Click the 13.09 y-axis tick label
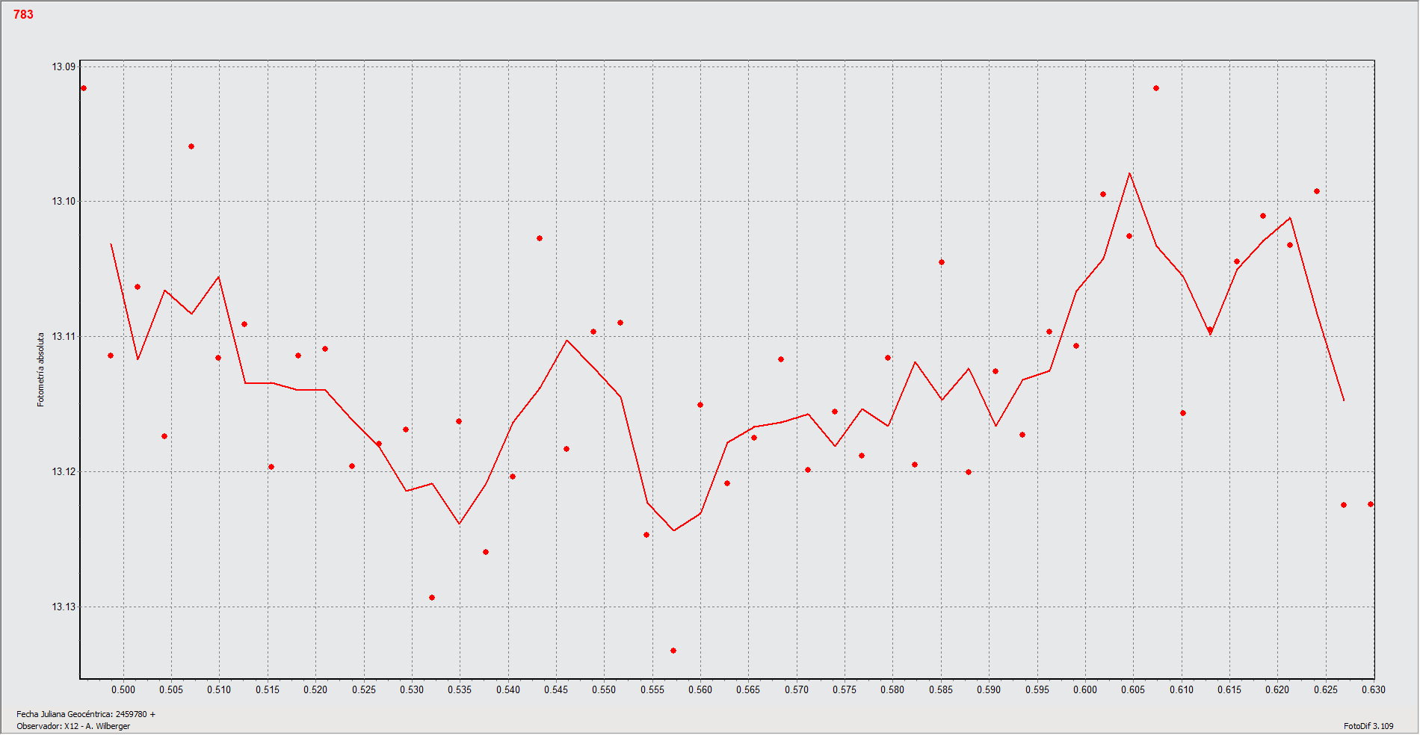The width and height of the screenshot is (1420, 735). click(x=64, y=66)
